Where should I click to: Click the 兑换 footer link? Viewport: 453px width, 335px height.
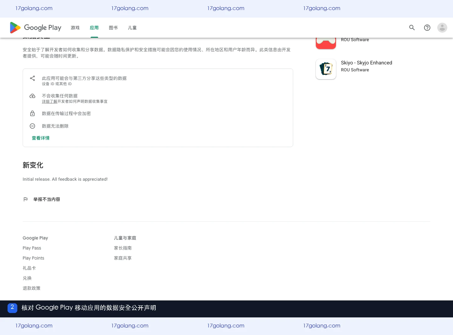coord(27,278)
